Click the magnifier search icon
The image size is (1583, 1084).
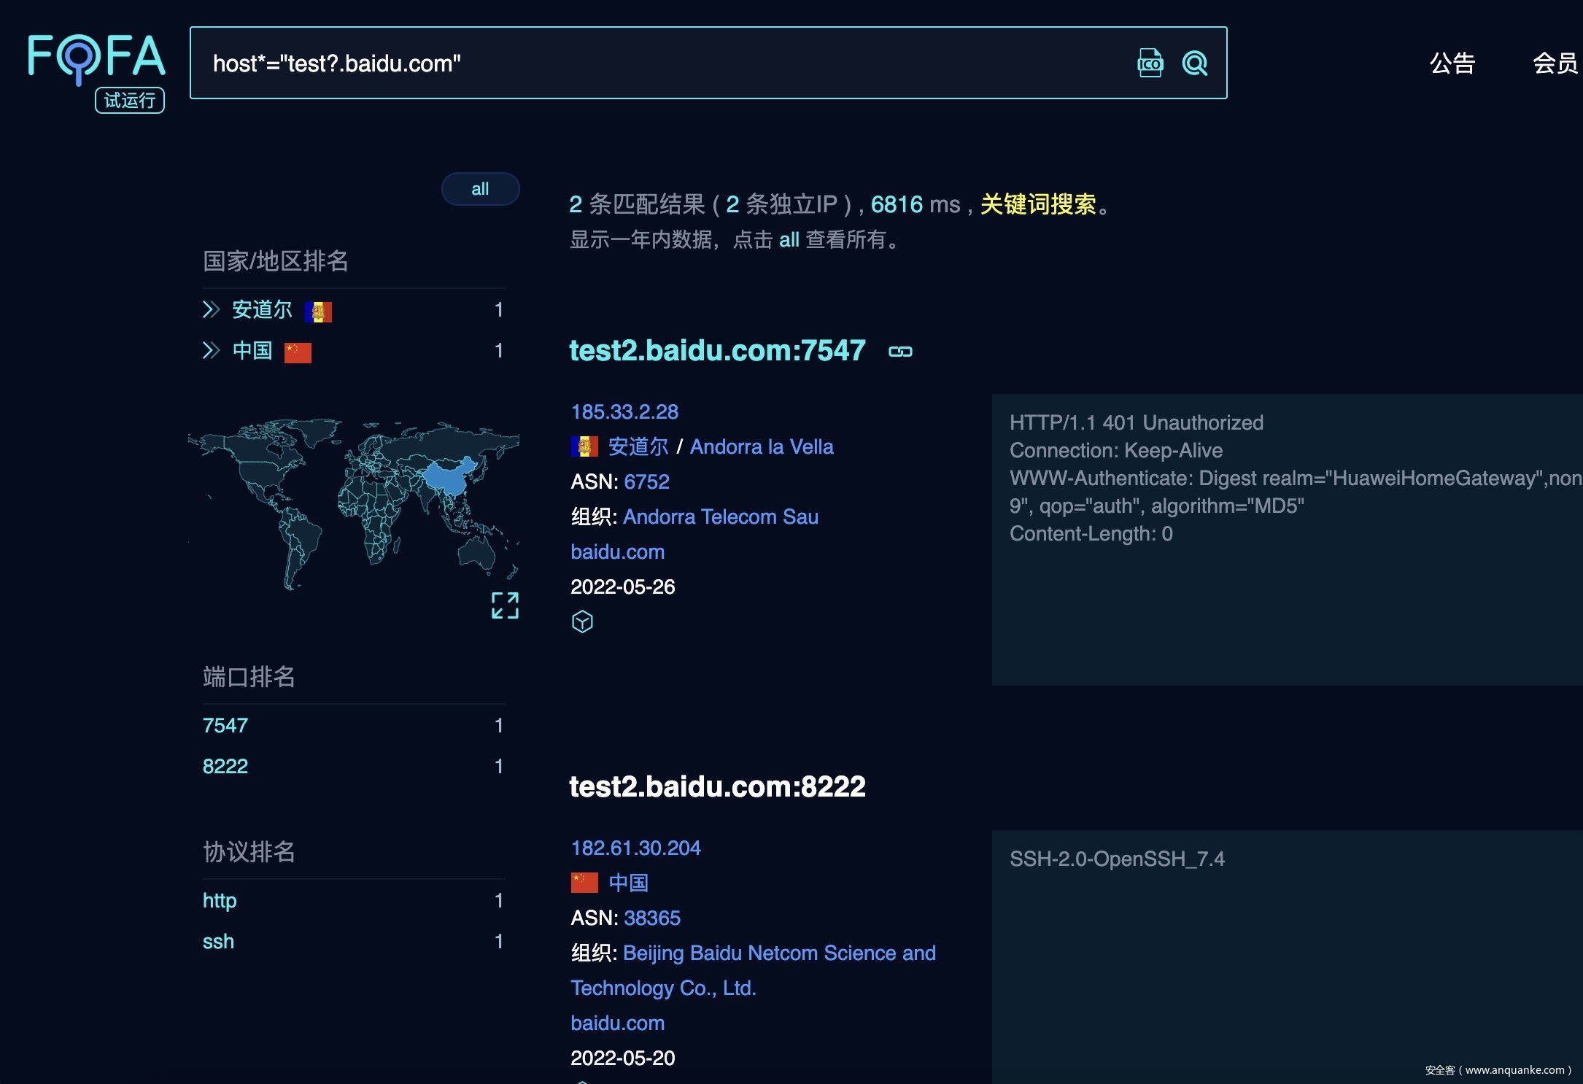(1194, 63)
